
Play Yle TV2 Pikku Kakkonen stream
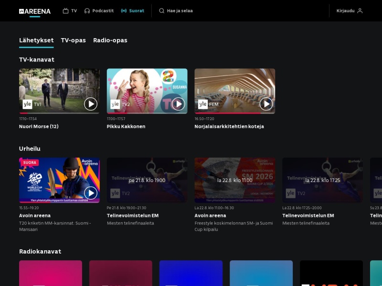178,104
